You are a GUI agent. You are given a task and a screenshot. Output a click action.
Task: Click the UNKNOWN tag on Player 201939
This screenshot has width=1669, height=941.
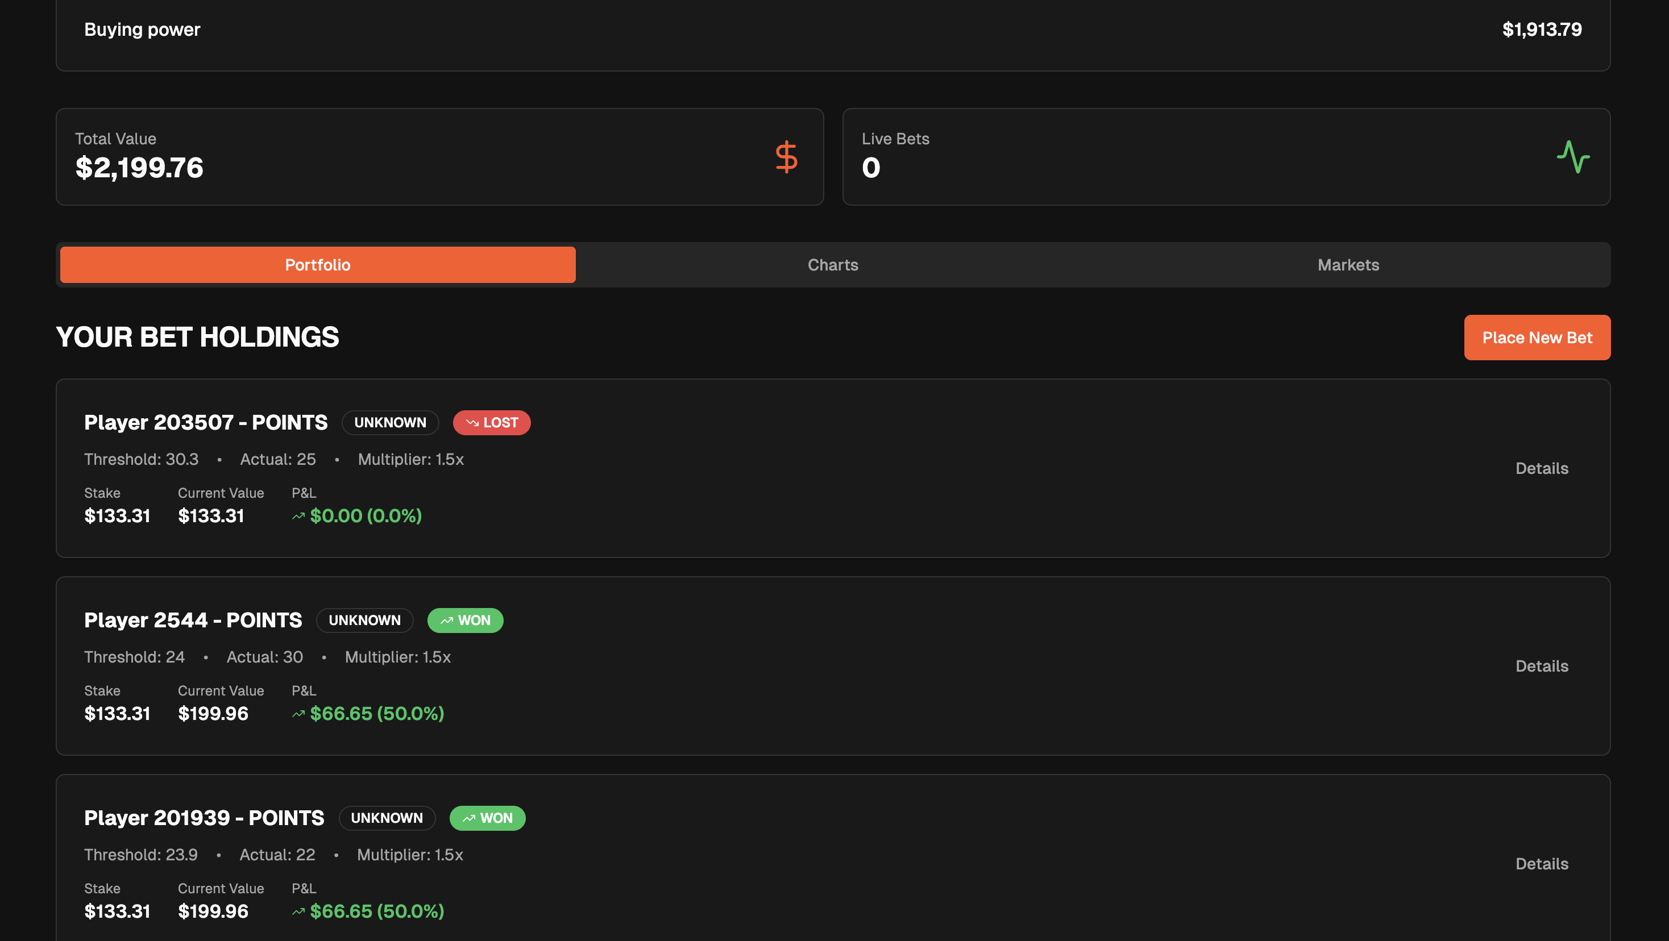coord(387,817)
